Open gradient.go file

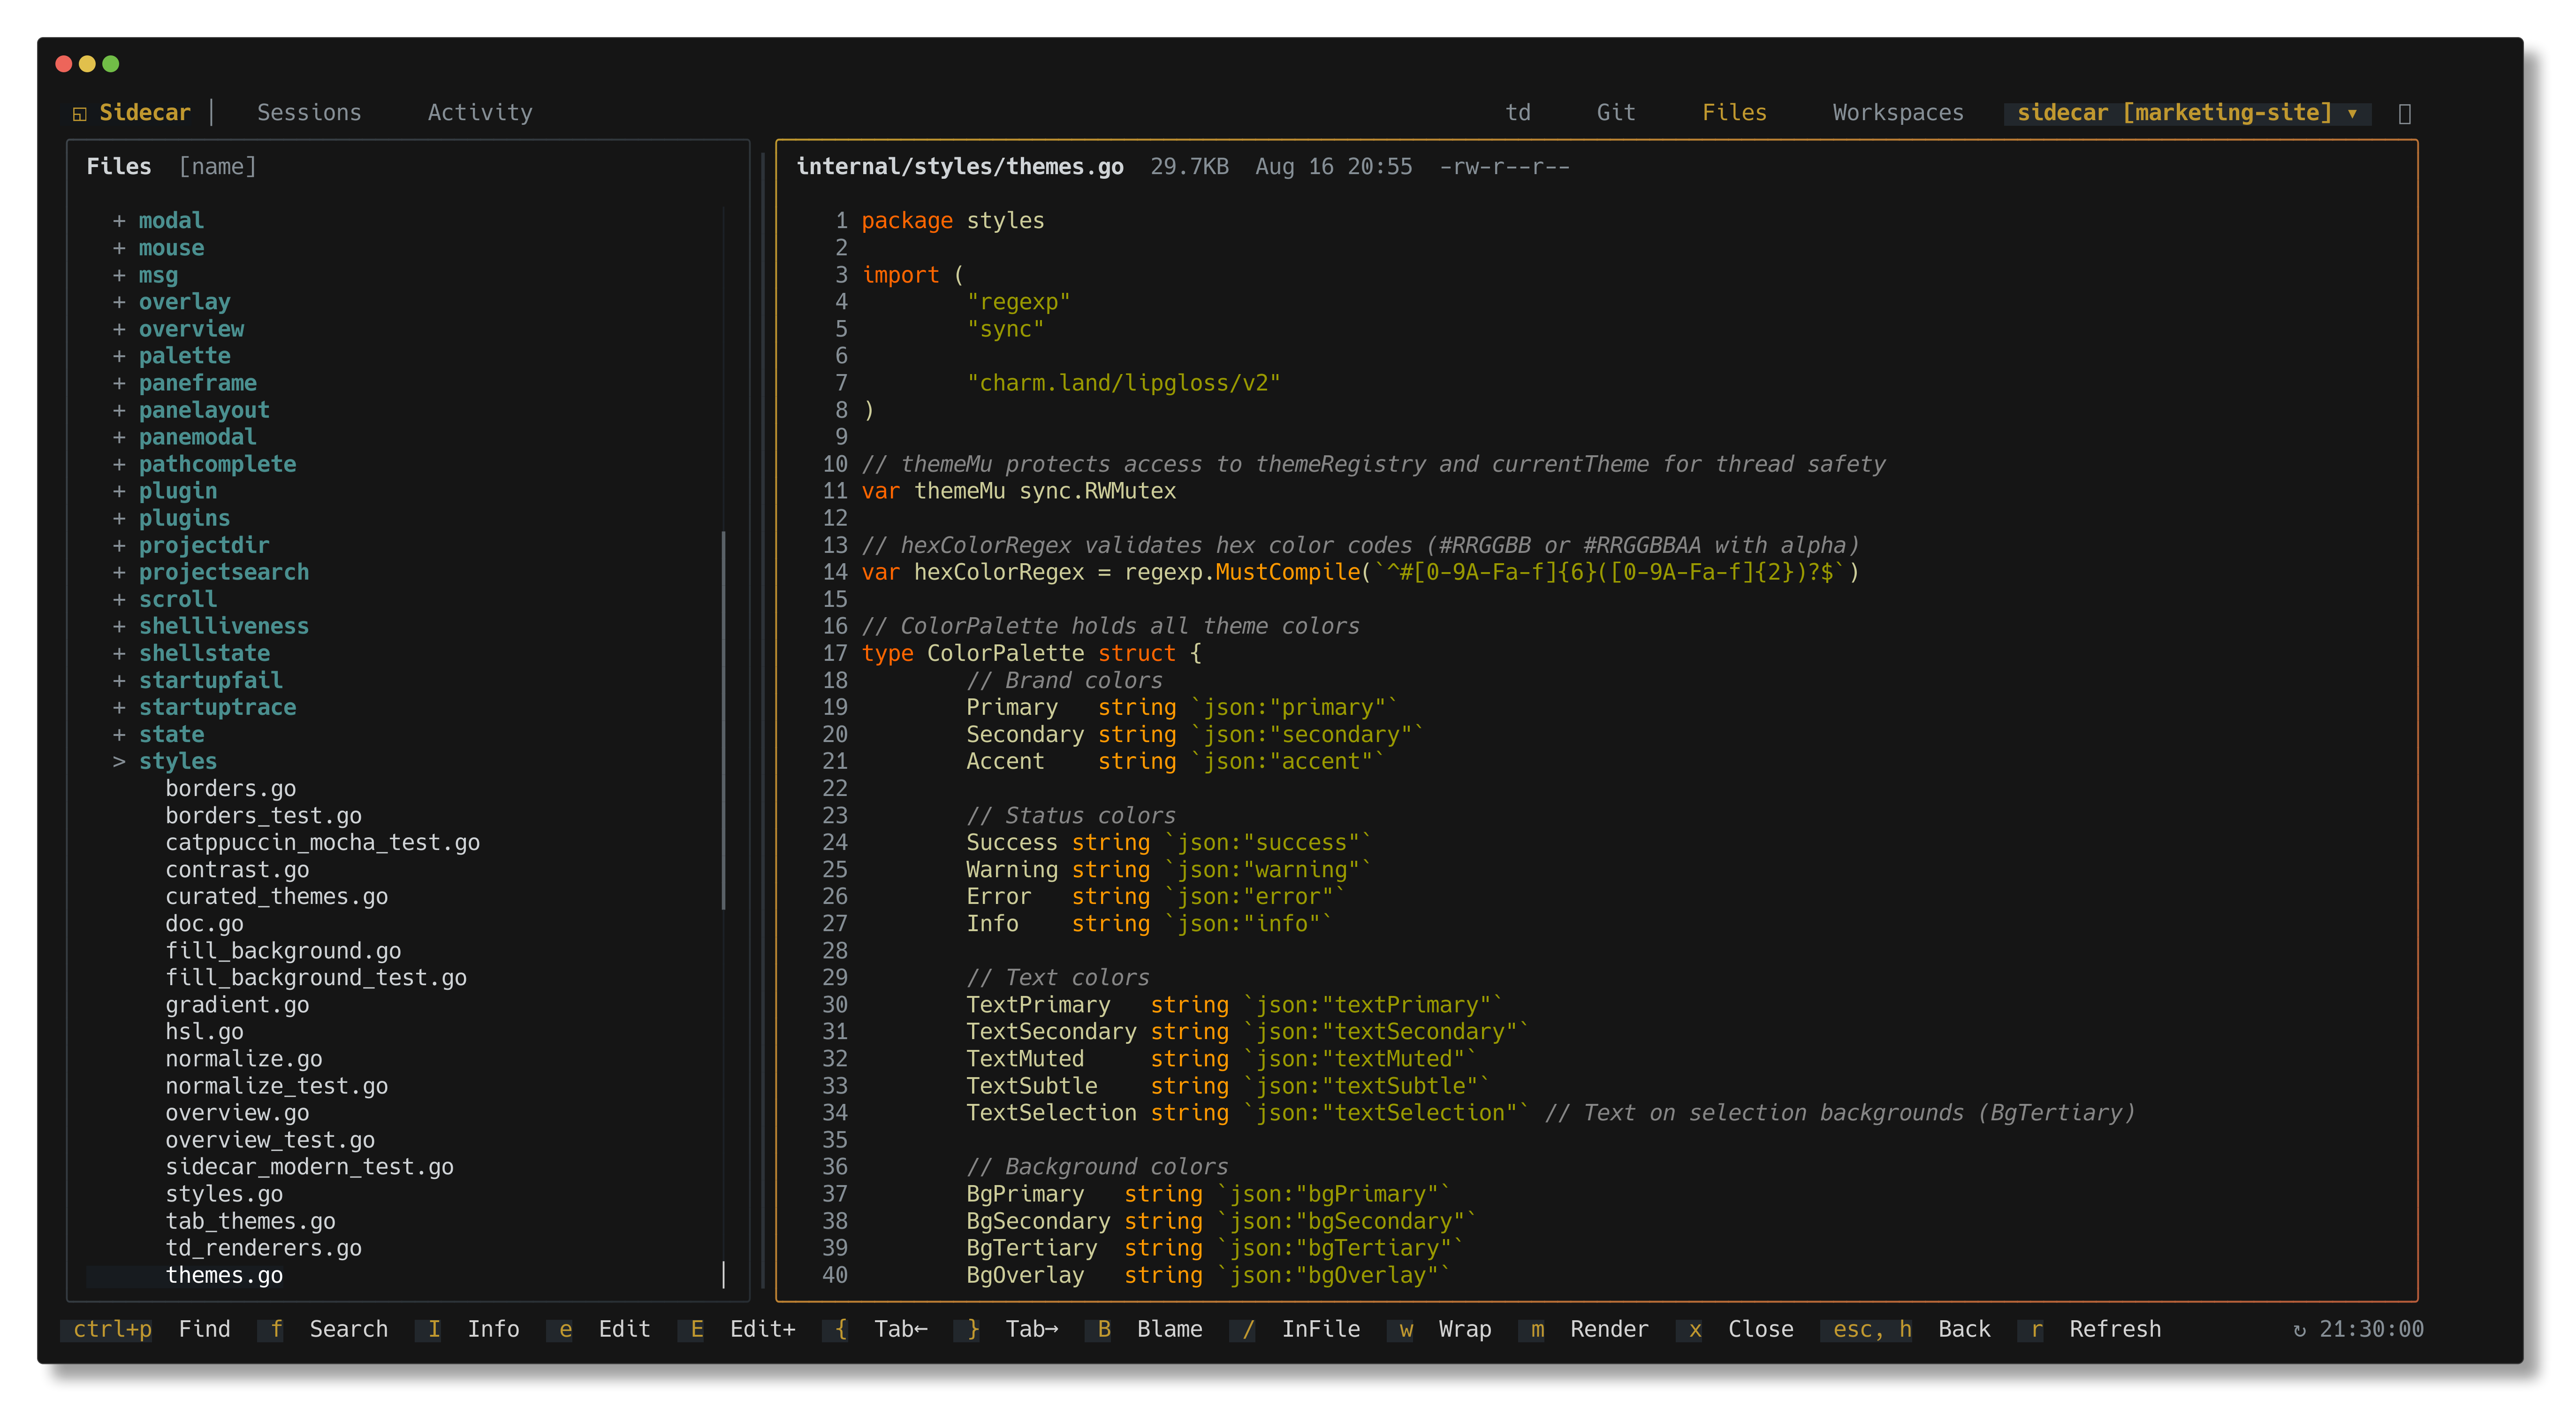tap(237, 1005)
